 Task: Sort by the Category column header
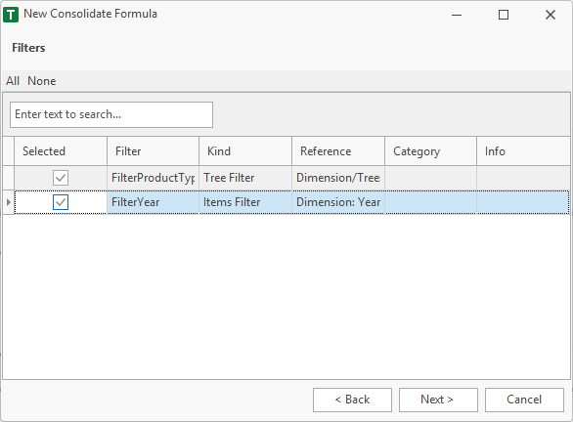[x=431, y=151]
